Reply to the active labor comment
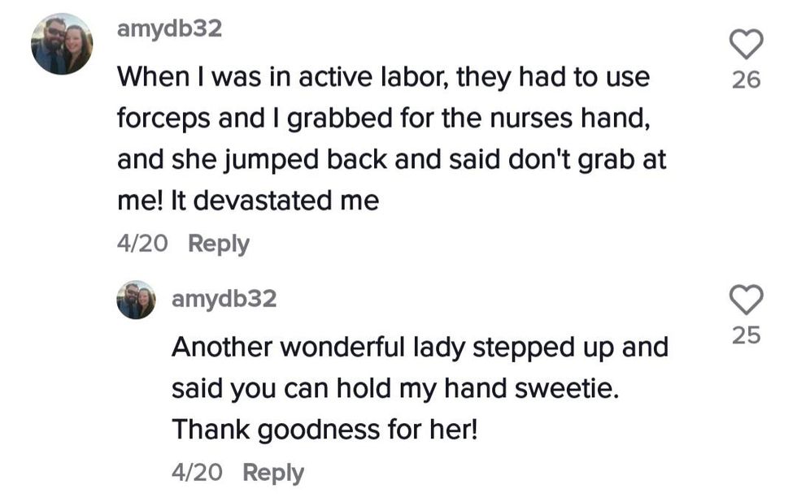Image resolution: width=797 pixels, height=497 pixels. pyautogui.click(x=218, y=244)
